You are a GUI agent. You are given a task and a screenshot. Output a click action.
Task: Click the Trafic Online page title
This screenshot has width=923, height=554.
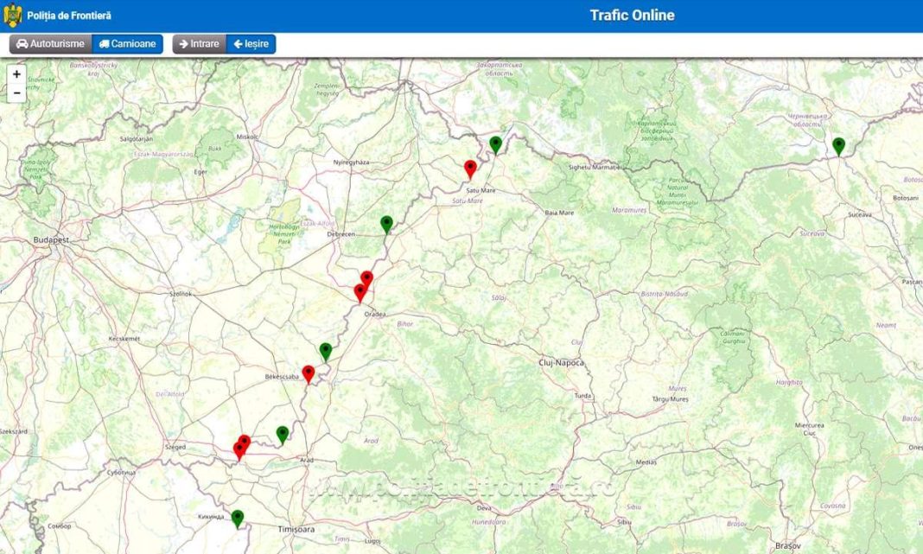632,16
